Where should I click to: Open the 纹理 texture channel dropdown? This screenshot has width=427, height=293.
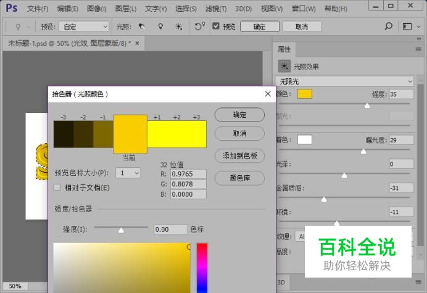300,236
